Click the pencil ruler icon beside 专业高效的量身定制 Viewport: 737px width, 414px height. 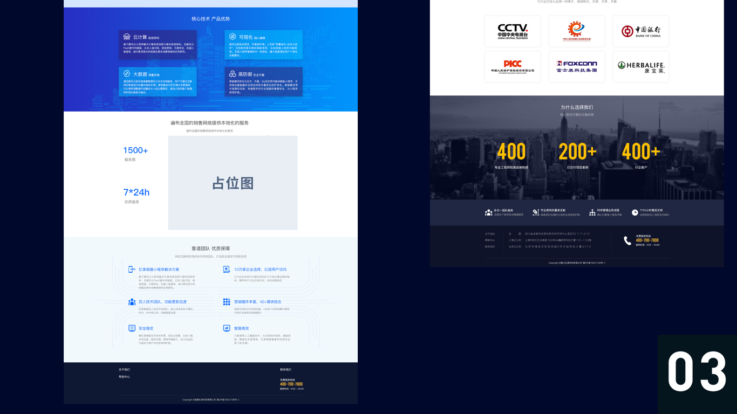536,212
